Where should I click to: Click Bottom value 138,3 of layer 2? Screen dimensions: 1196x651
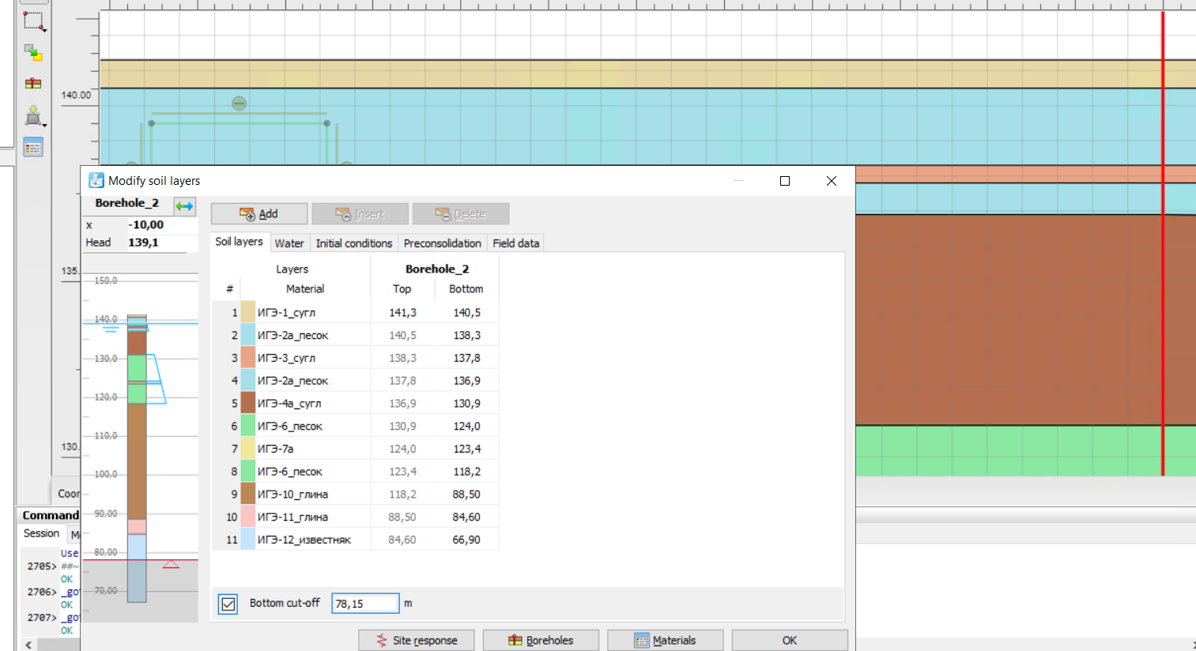click(466, 335)
